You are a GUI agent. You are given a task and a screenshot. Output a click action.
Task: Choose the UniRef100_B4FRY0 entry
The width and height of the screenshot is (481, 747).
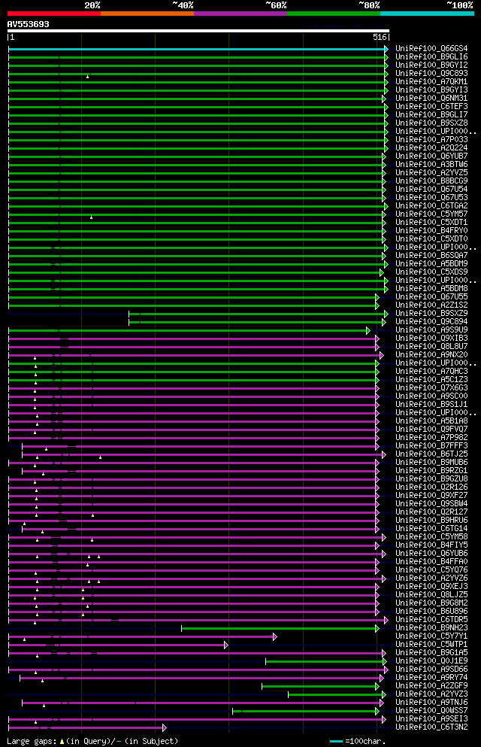pyautogui.click(x=431, y=231)
